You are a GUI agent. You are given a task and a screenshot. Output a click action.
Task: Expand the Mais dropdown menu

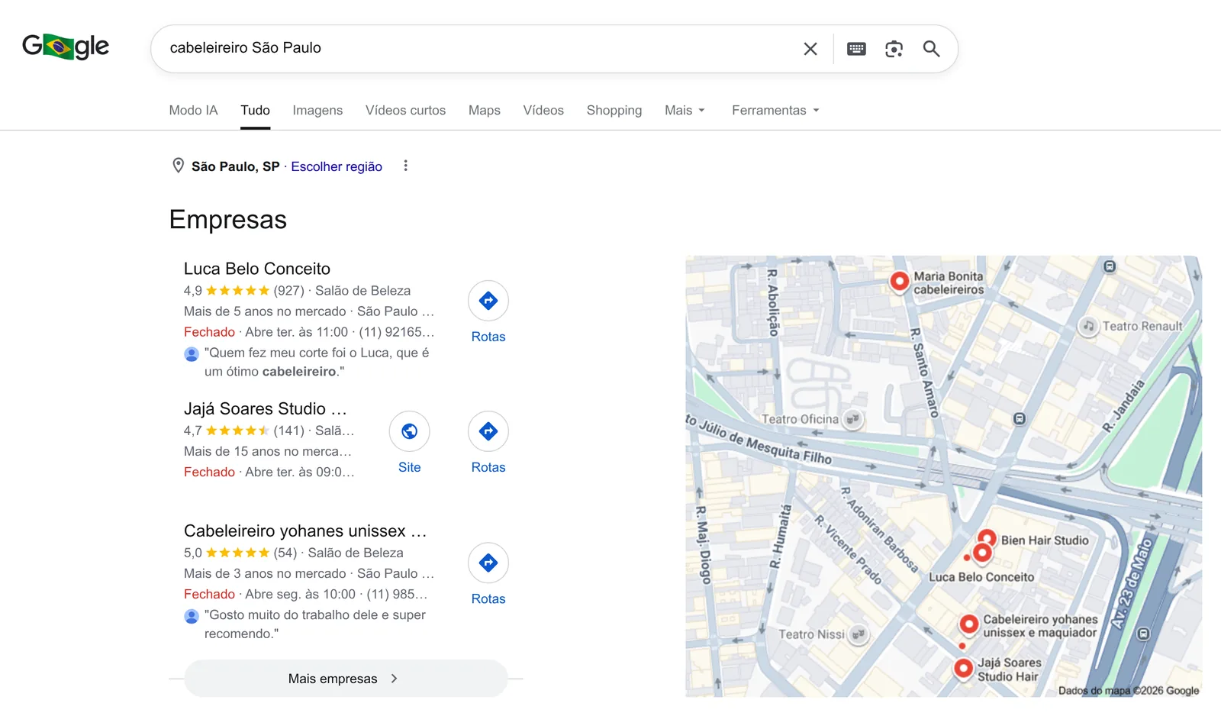pos(685,111)
